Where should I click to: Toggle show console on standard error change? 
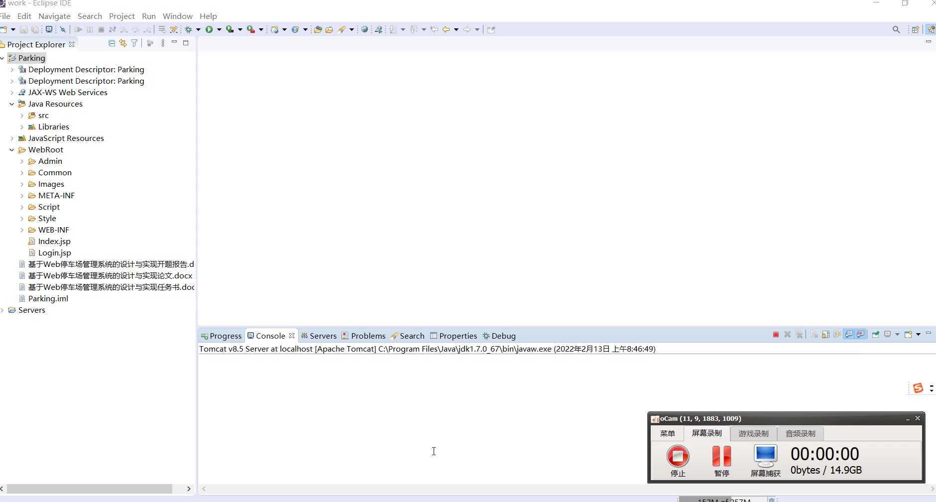tap(860, 334)
